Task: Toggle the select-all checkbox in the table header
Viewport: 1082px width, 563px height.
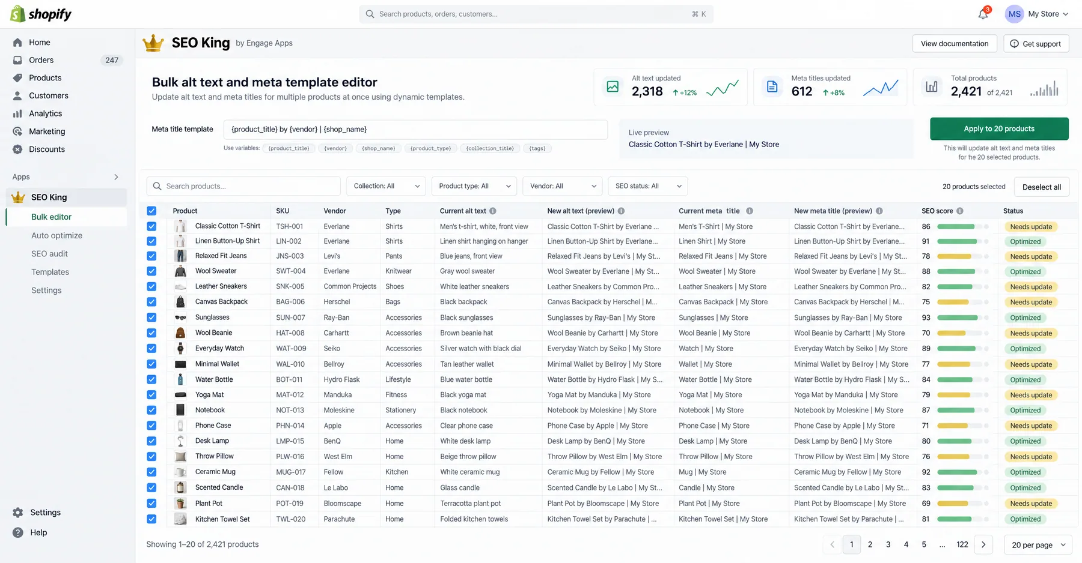Action: point(151,211)
